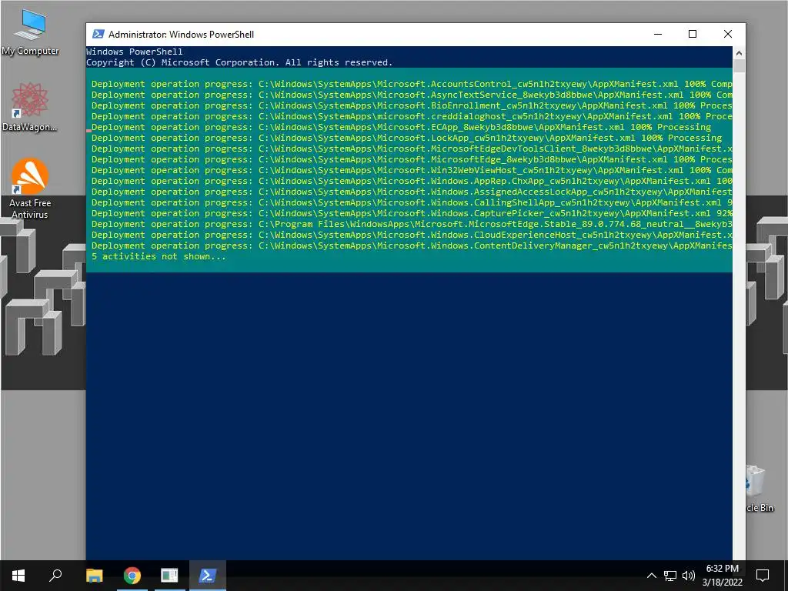Open the PowerShell window system menu icon
The width and height of the screenshot is (788, 591).
pos(98,34)
